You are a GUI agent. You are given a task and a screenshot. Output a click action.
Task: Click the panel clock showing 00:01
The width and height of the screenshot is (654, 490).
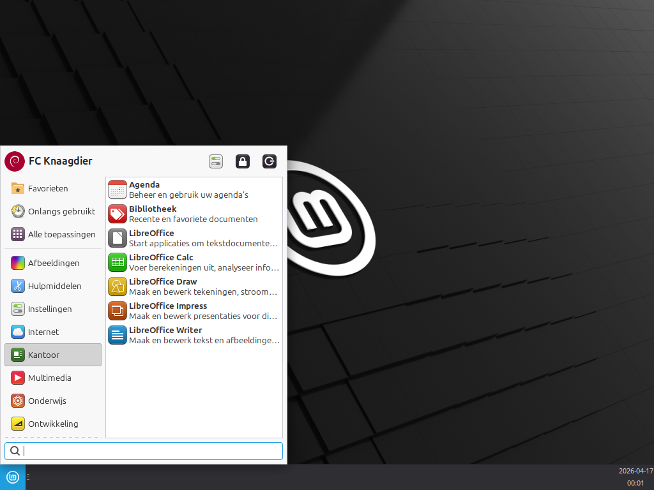coord(635,483)
